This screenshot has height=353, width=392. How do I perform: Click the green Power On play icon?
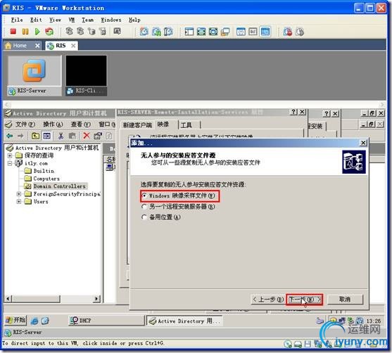[37, 32]
